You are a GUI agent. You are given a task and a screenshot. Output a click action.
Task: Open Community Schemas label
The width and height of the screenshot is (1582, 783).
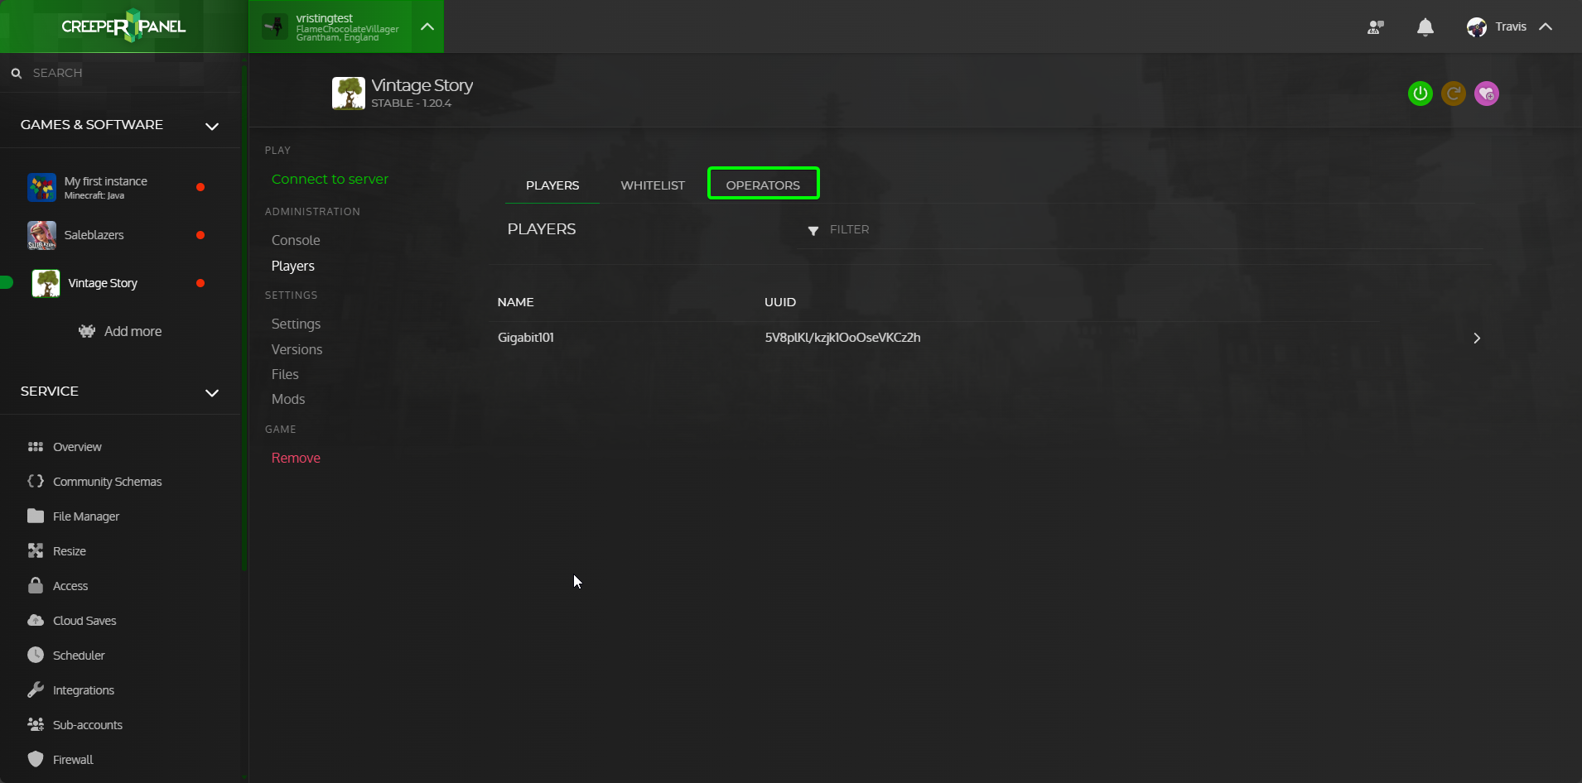108,482
